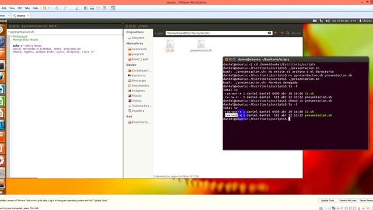
Task: Click the console view monitor toolbar icon
Action: (92, 8)
